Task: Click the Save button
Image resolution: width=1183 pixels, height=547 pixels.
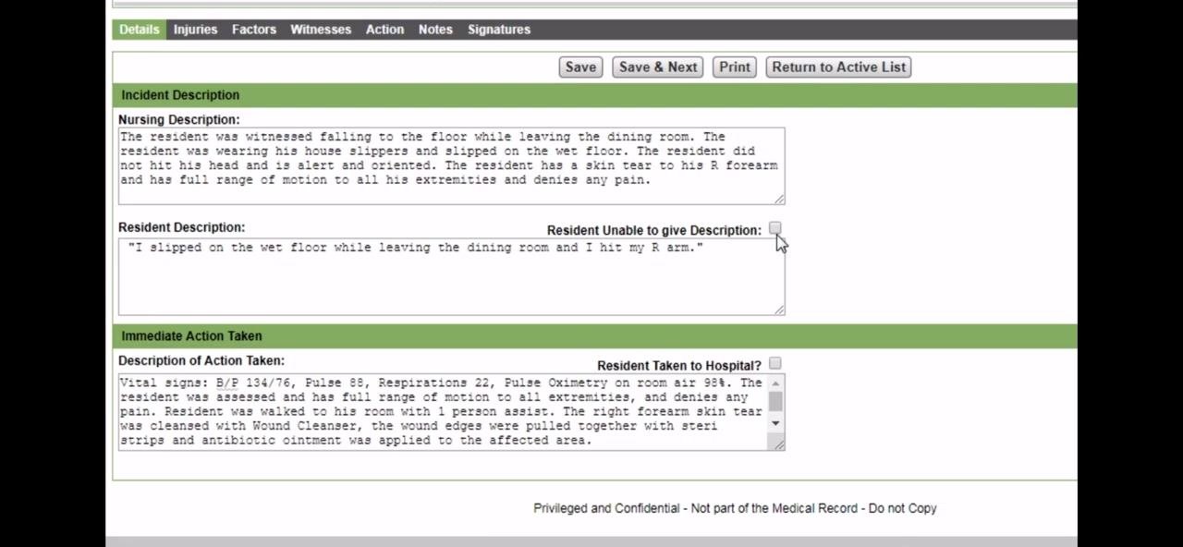Action: [x=580, y=67]
